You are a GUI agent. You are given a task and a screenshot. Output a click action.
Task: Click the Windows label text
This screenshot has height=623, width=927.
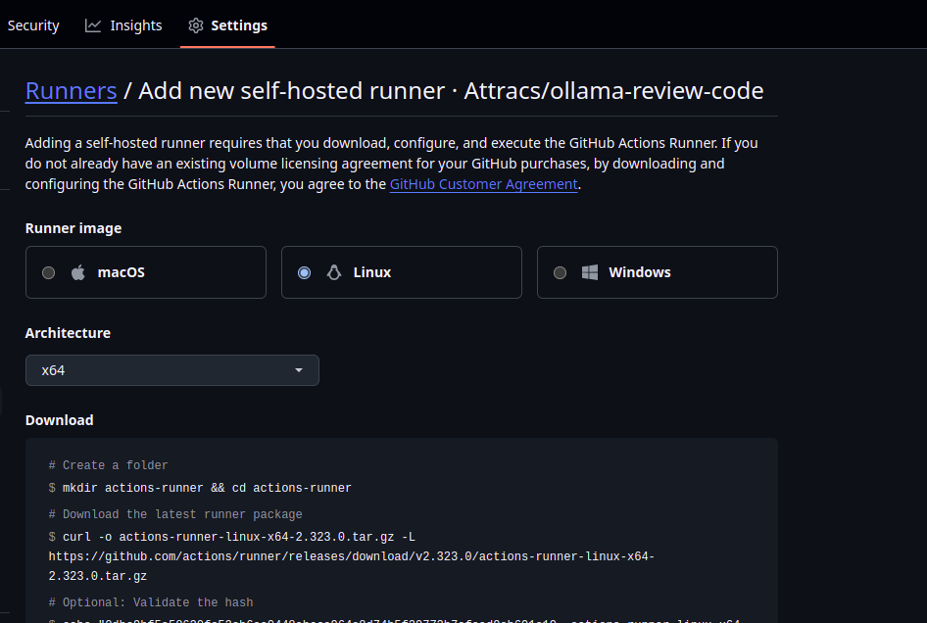[x=640, y=272]
